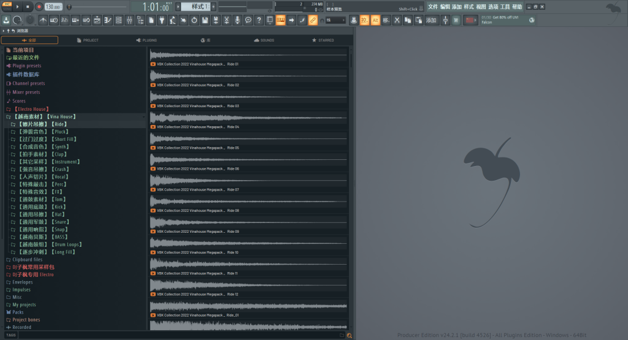
Task: Click the browser vertical scrollbar
Action: pos(351,60)
